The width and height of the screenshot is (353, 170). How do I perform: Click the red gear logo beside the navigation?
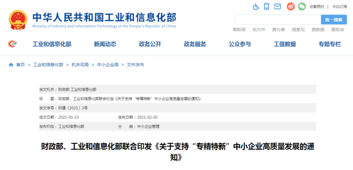[12, 44]
